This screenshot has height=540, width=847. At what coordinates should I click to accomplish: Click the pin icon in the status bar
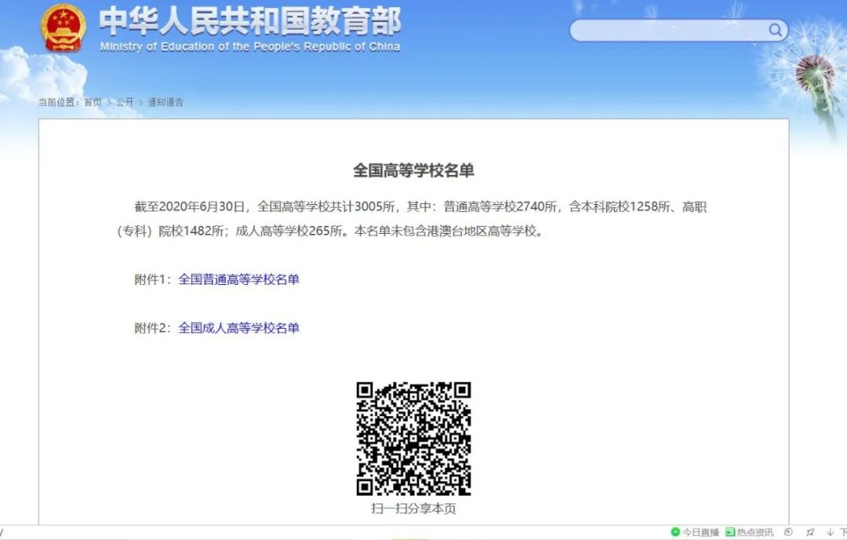811,532
